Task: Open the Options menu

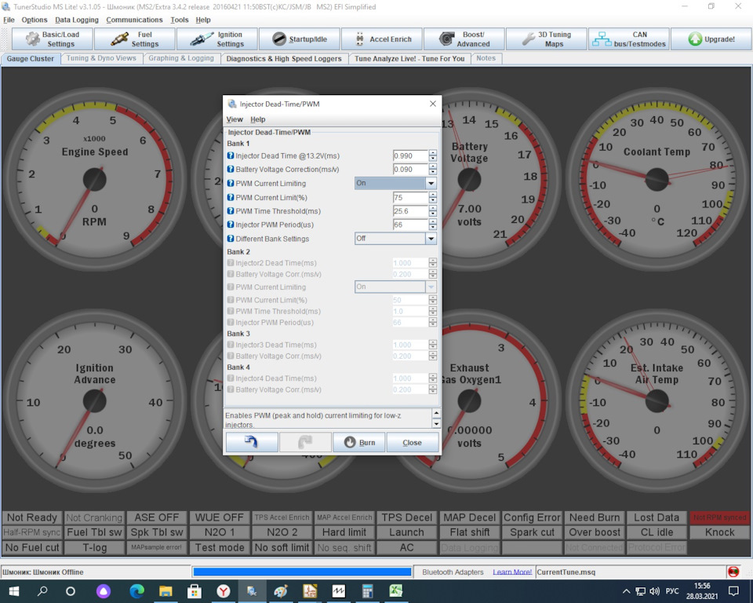Action: click(35, 20)
